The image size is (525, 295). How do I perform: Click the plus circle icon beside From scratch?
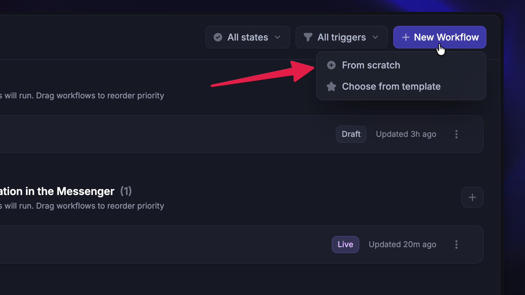point(331,65)
